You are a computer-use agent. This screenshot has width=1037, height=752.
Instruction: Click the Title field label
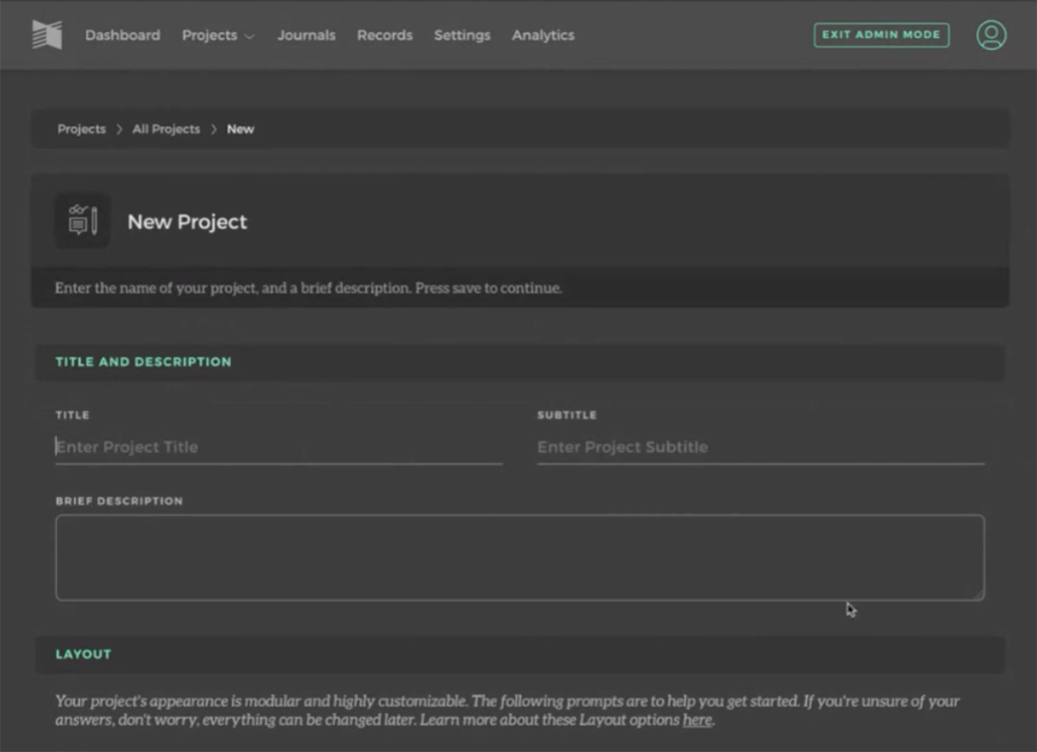pos(72,415)
